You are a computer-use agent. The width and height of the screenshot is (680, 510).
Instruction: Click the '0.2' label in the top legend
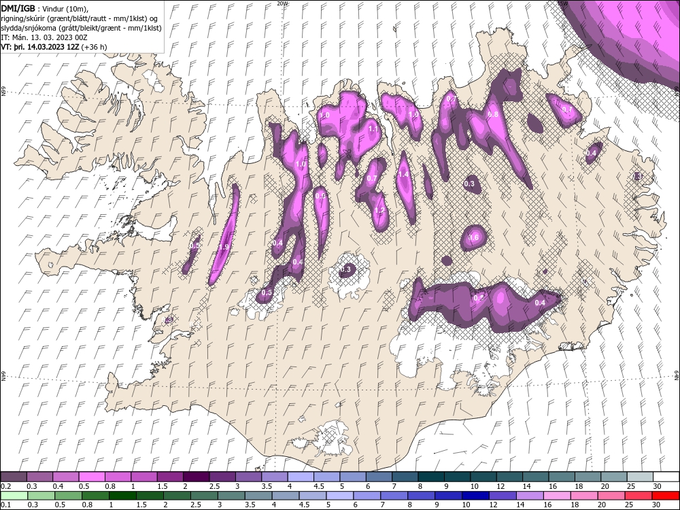(5, 486)
